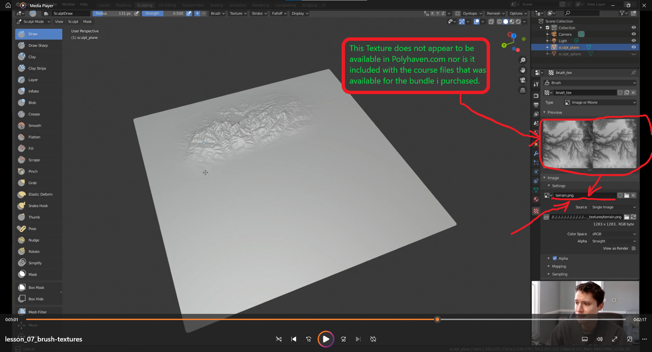Click the Remesh button in header
The image size is (652, 352).
point(495,13)
